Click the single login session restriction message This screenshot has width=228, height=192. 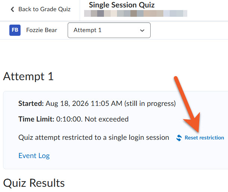tap(94, 138)
